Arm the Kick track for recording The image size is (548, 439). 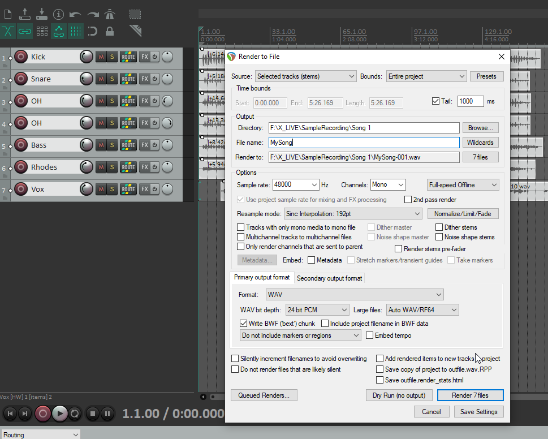(x=21, y=57)
